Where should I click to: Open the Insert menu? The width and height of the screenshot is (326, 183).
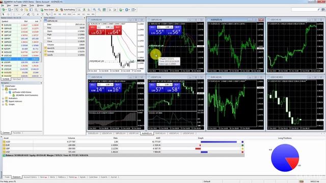[x=16, y=6]
